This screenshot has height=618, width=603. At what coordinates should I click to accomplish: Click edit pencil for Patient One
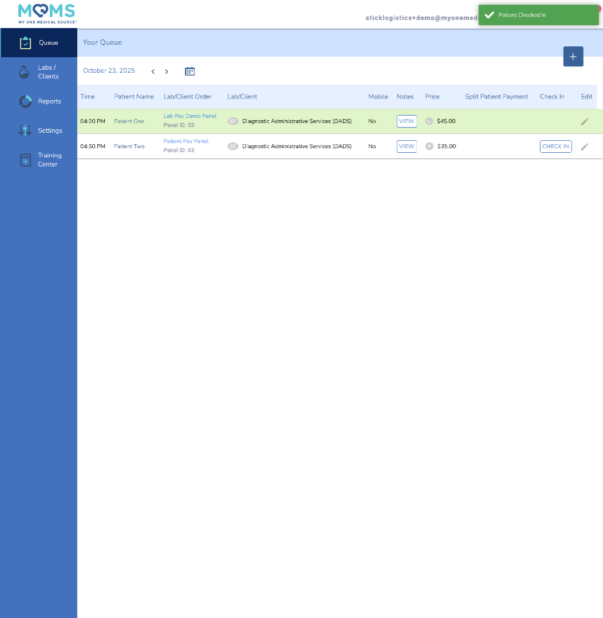(584, 121)
